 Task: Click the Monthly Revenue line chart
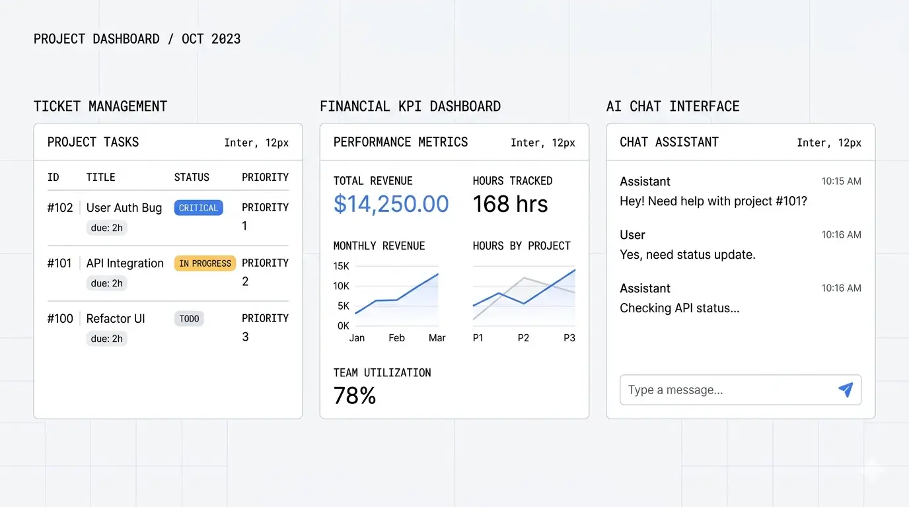point(396,296)
